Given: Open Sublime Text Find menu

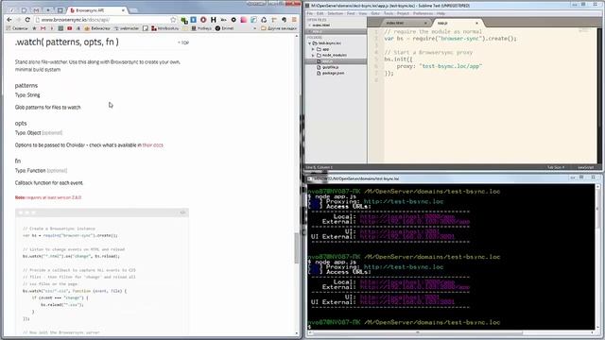Looking at the screenshot, I should point(351,13).
